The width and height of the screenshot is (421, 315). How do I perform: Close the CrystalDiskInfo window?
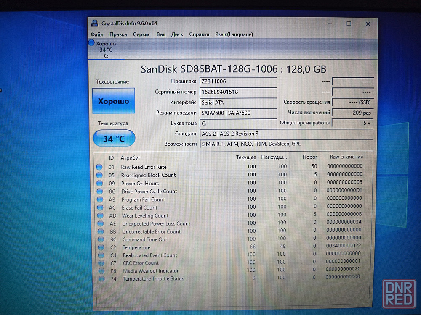368,24
